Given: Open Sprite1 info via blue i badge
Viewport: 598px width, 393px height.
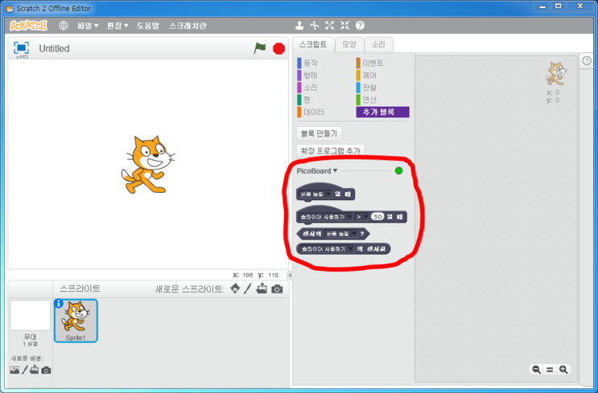Looking at the screenshot, I should [58, 303].
